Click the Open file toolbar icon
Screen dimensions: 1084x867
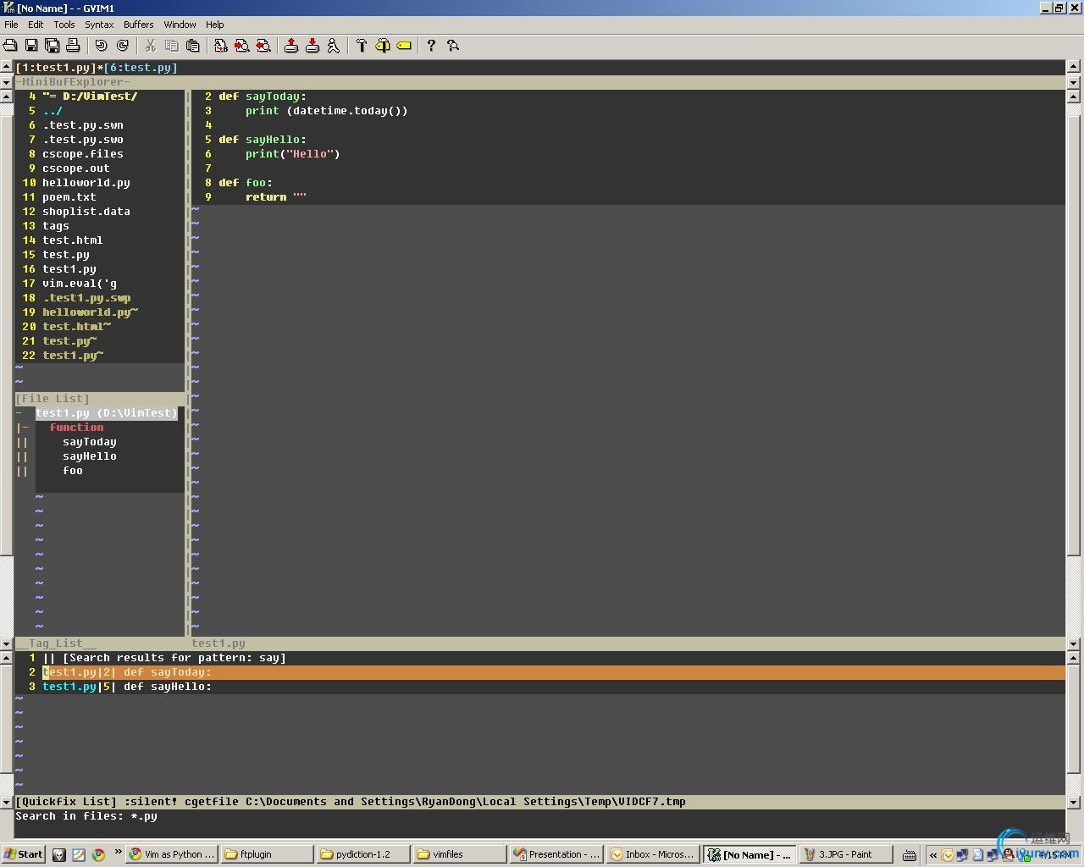[x=10, y=46]
